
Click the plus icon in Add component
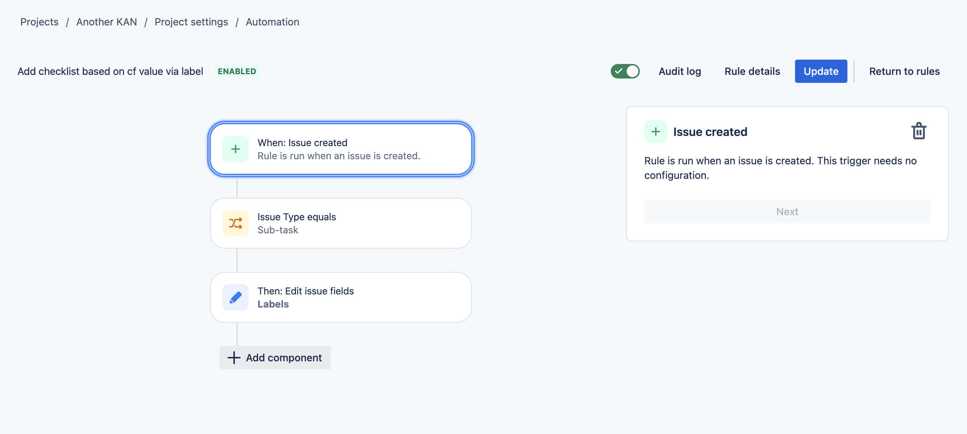pyautogui.click(x=234, y=358)
